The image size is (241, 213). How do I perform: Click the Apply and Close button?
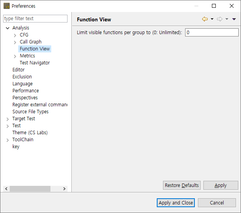[176, 203]
